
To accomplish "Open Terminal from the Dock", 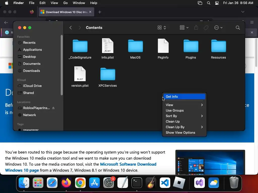I will coord(137,183).
